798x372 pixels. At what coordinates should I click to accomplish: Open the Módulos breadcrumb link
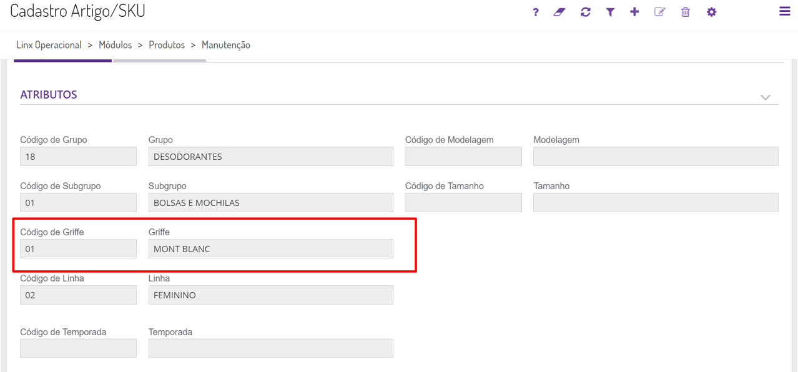(x=115, y=45)
